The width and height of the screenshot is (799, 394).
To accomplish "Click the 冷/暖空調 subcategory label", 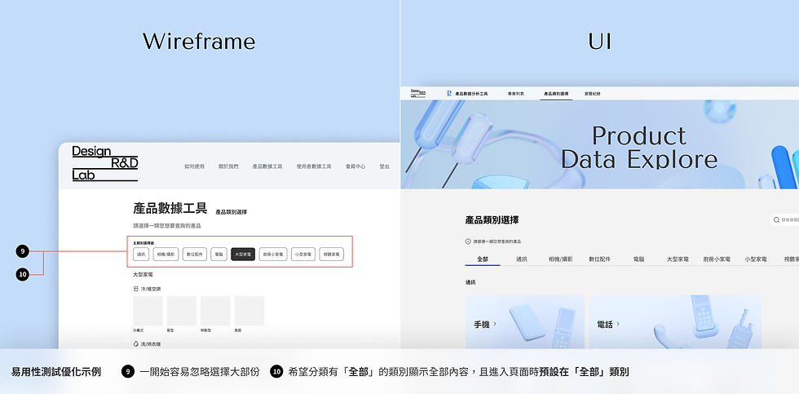I will [151, 289].
